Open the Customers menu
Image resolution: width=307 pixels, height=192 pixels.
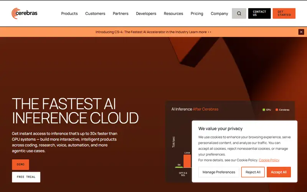click(95, 13)
